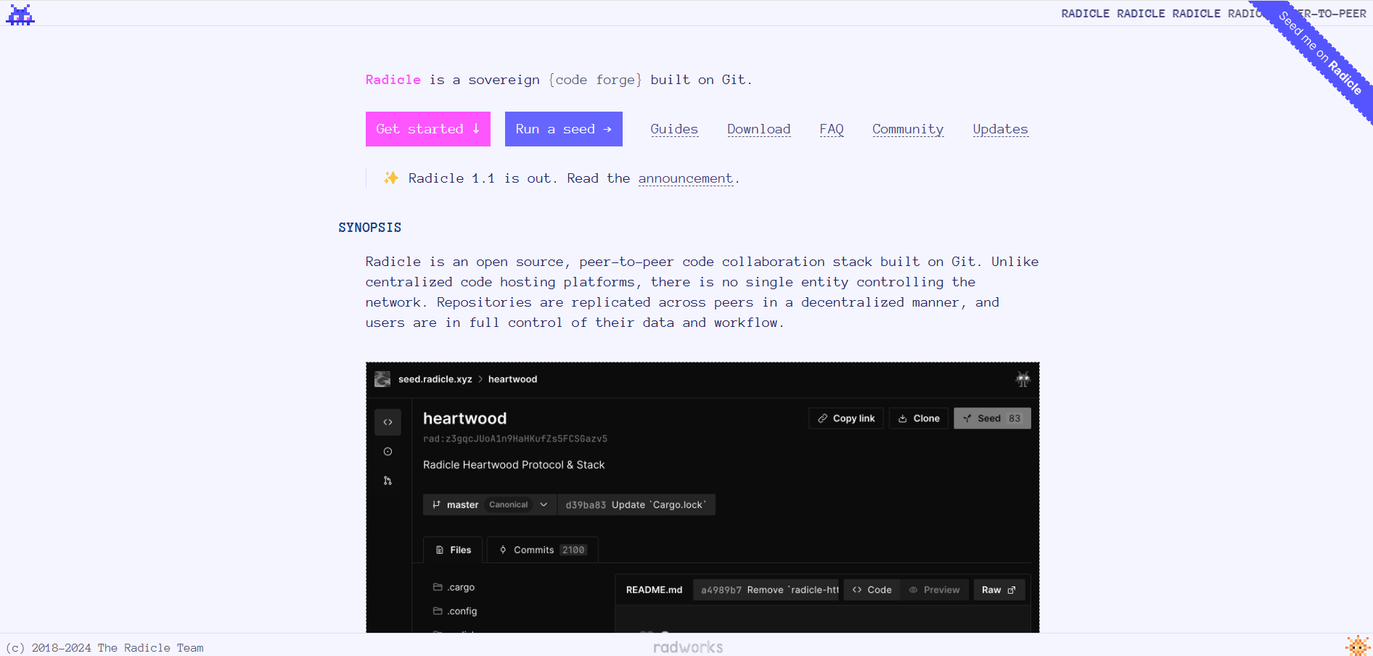Open the Guides link

(674, 129)
